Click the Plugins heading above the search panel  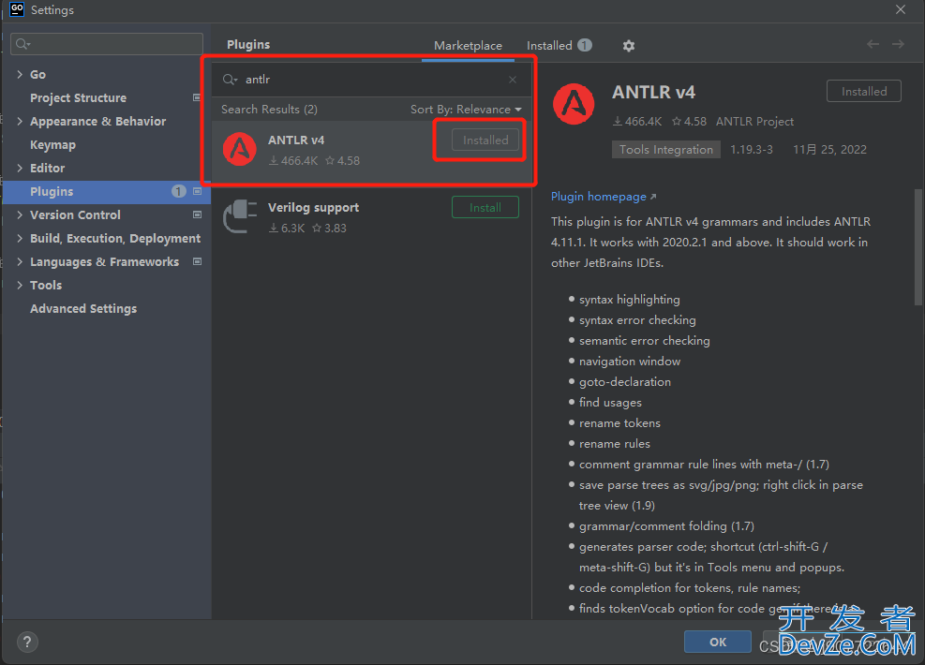pyautogui.click(x=248, y=45)
